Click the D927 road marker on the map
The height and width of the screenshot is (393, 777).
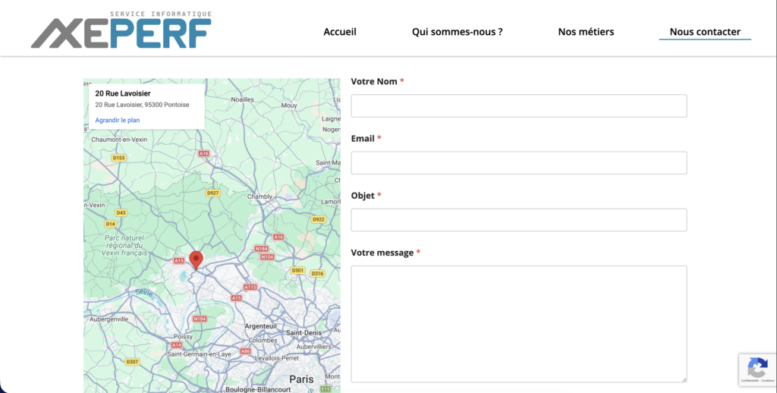coord(212,193)
